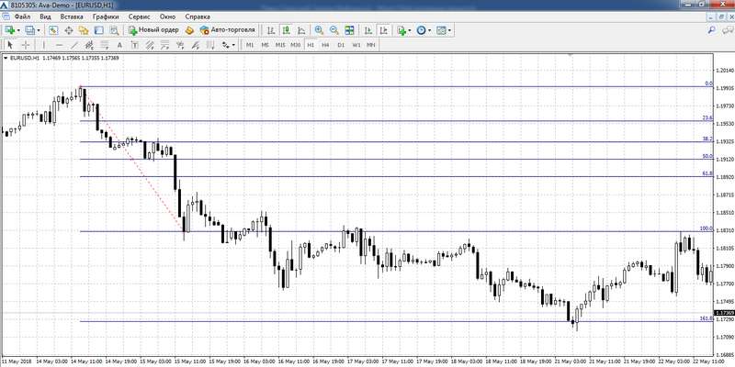
Task: Select the text label 'A' tool
Action: [x=119, y=44]
